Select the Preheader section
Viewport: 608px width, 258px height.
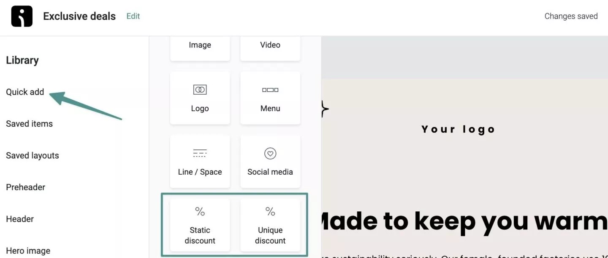25,187
